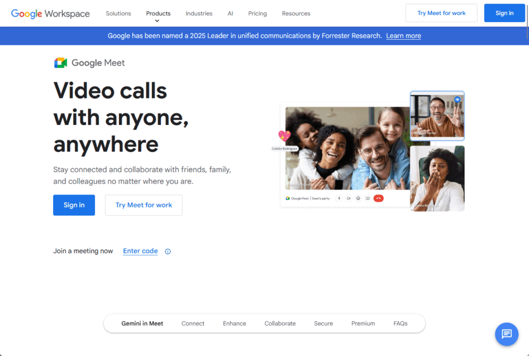Click the info icon beside Enter code
529x356 pixels.
168,251
